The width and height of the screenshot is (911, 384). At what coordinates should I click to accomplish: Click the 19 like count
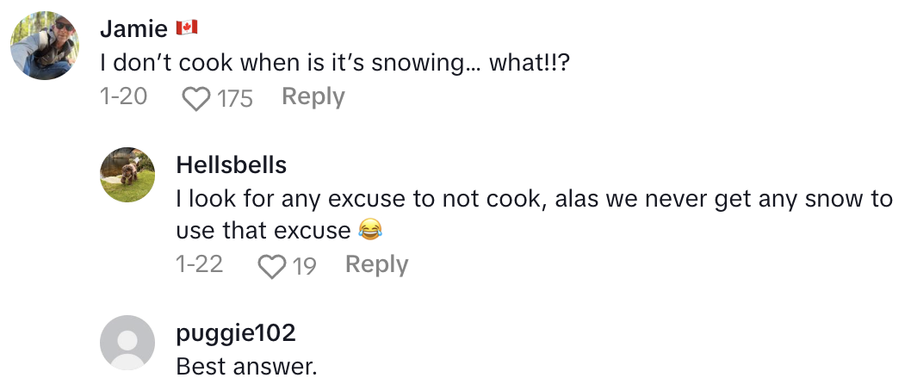[304, 266]
